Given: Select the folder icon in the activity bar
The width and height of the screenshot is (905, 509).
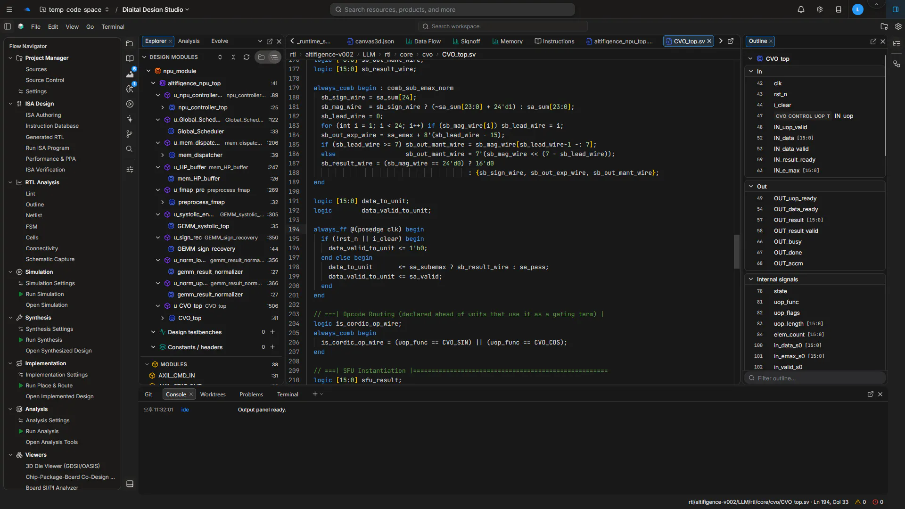Looking at the screenshot, I should point(130,43).
